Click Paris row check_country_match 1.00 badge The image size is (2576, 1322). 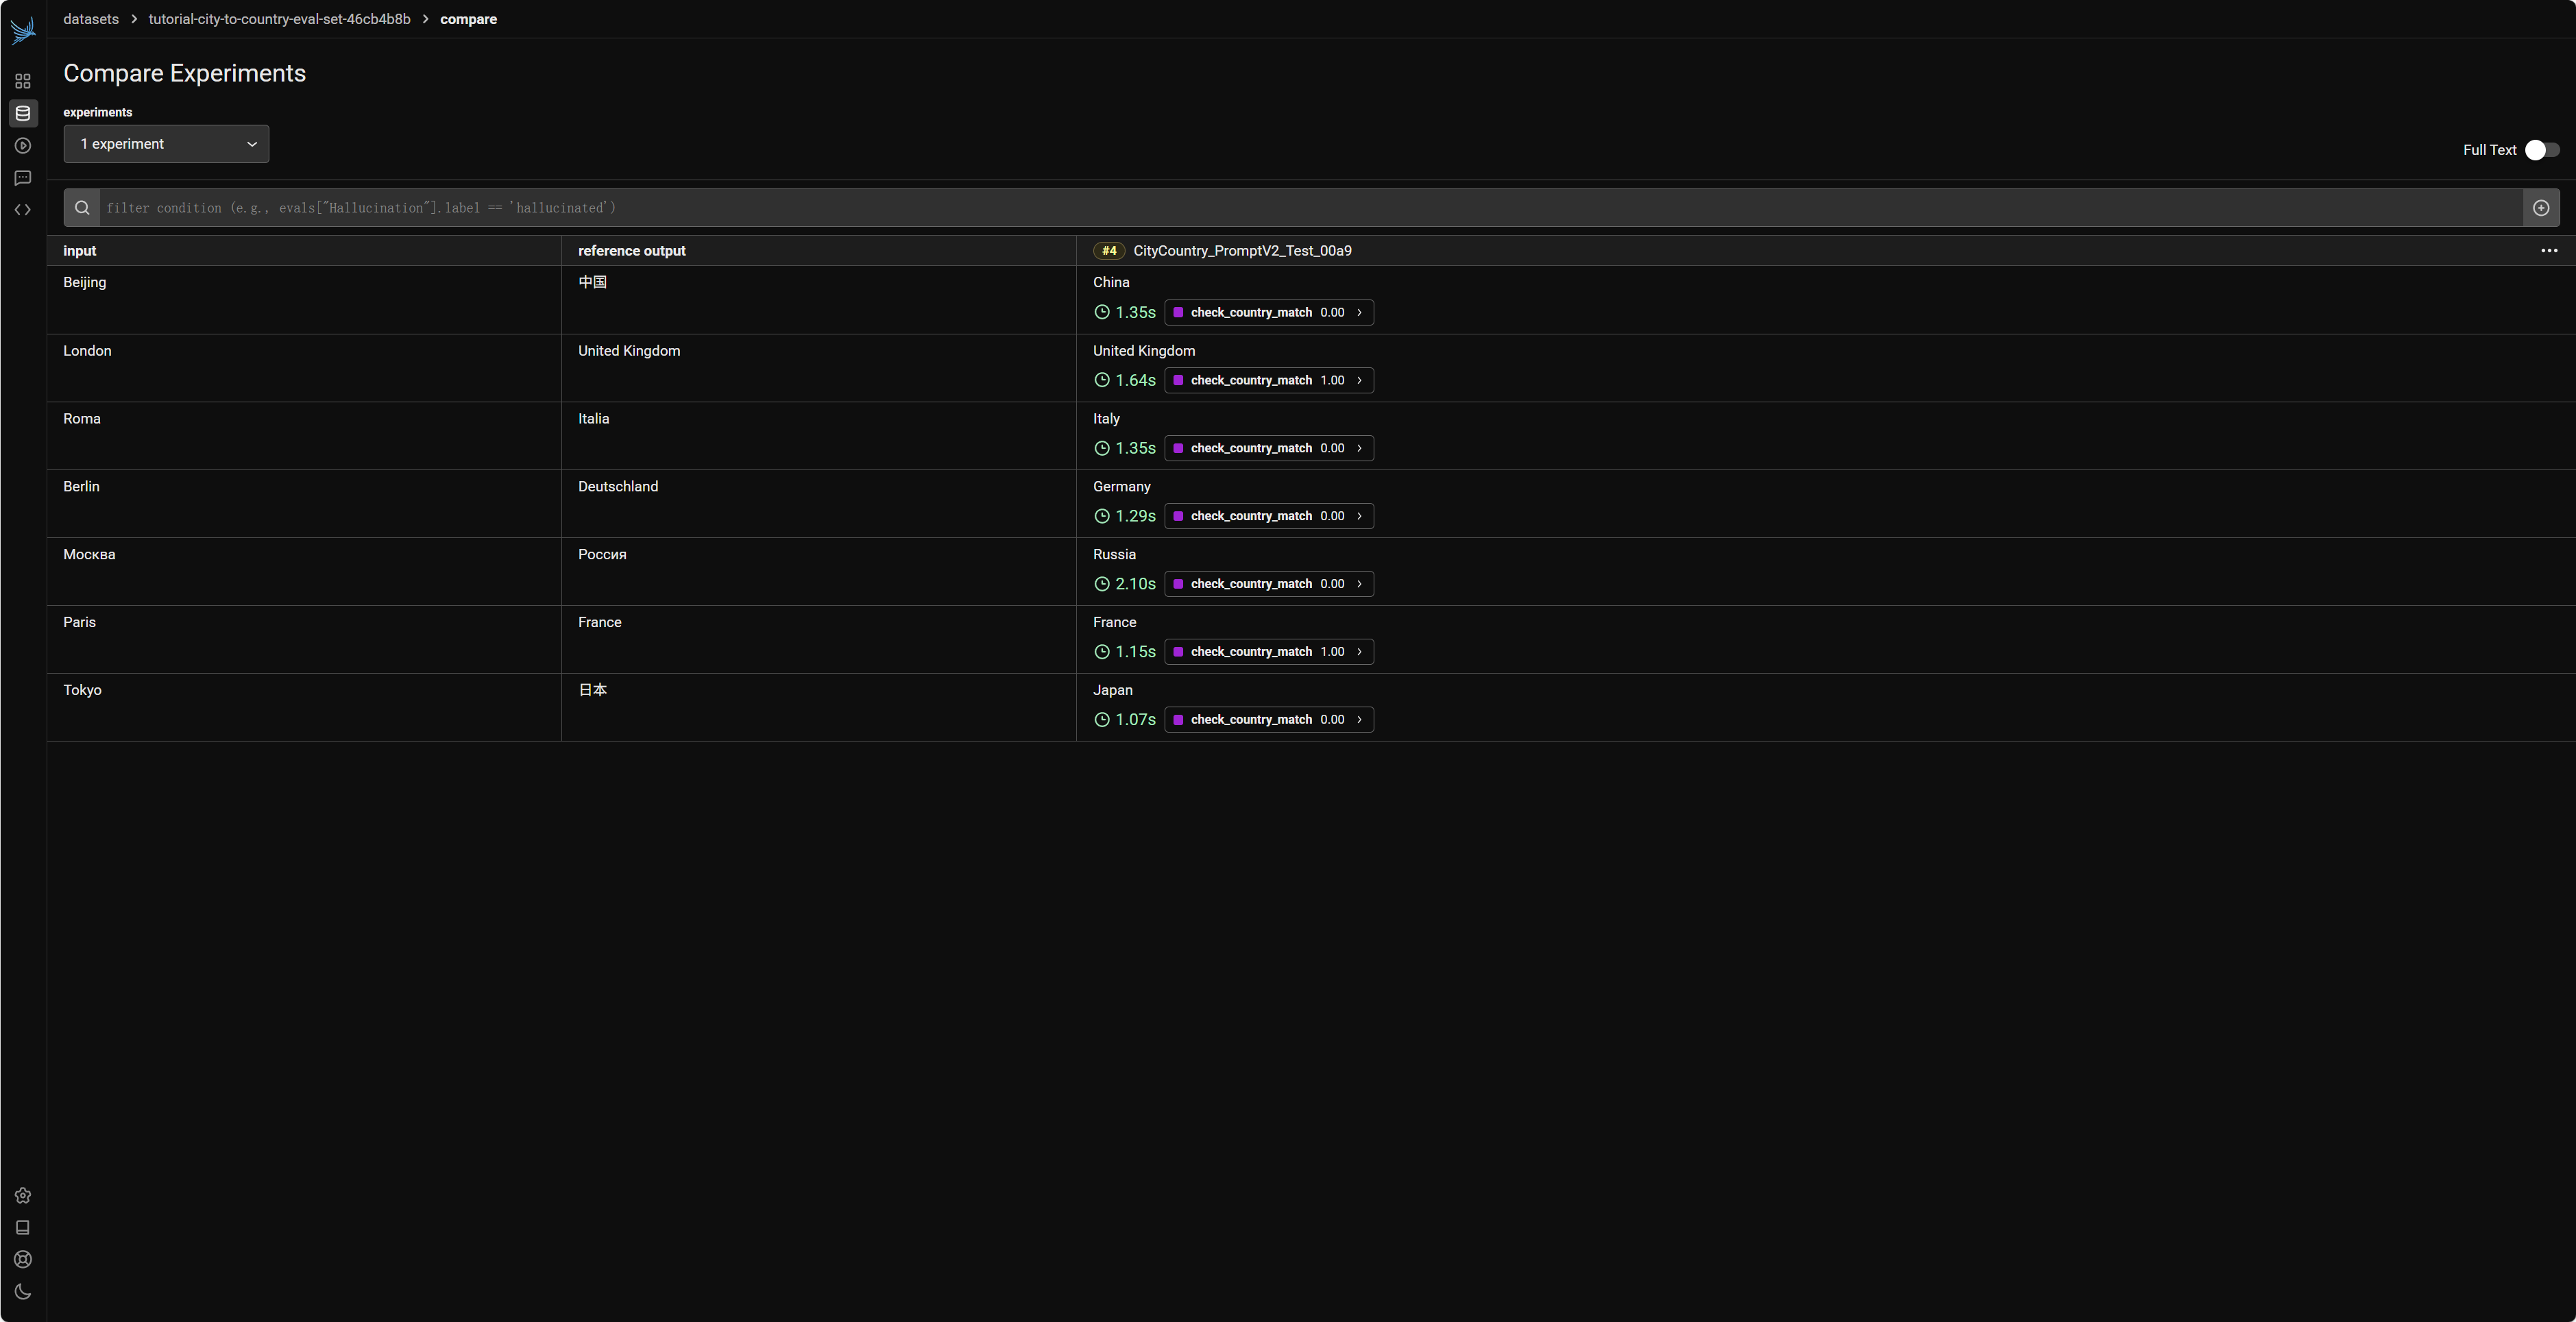click(1268, 652)
